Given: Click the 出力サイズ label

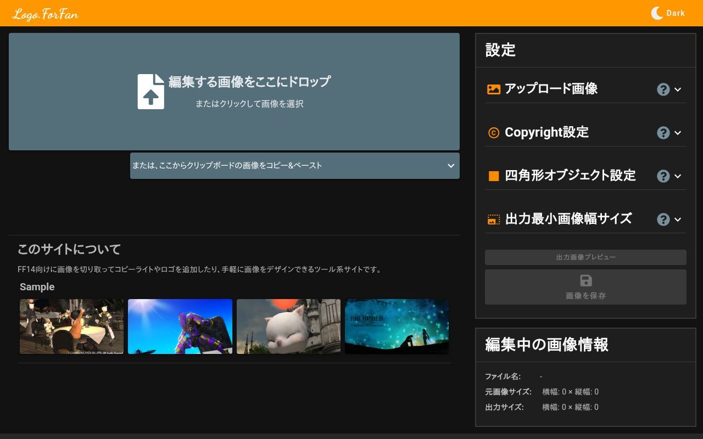Looking at the screenshot, I should pos(504,407).
